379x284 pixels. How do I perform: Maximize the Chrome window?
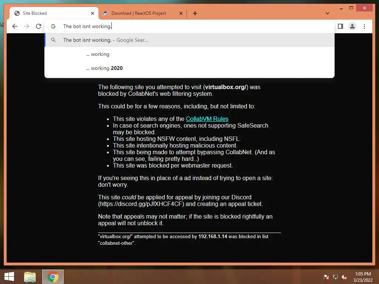[x=351, y=8]
